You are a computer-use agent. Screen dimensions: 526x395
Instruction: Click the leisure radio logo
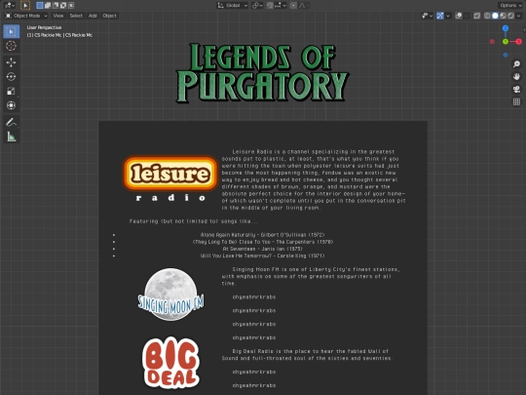tap(170, 179)
